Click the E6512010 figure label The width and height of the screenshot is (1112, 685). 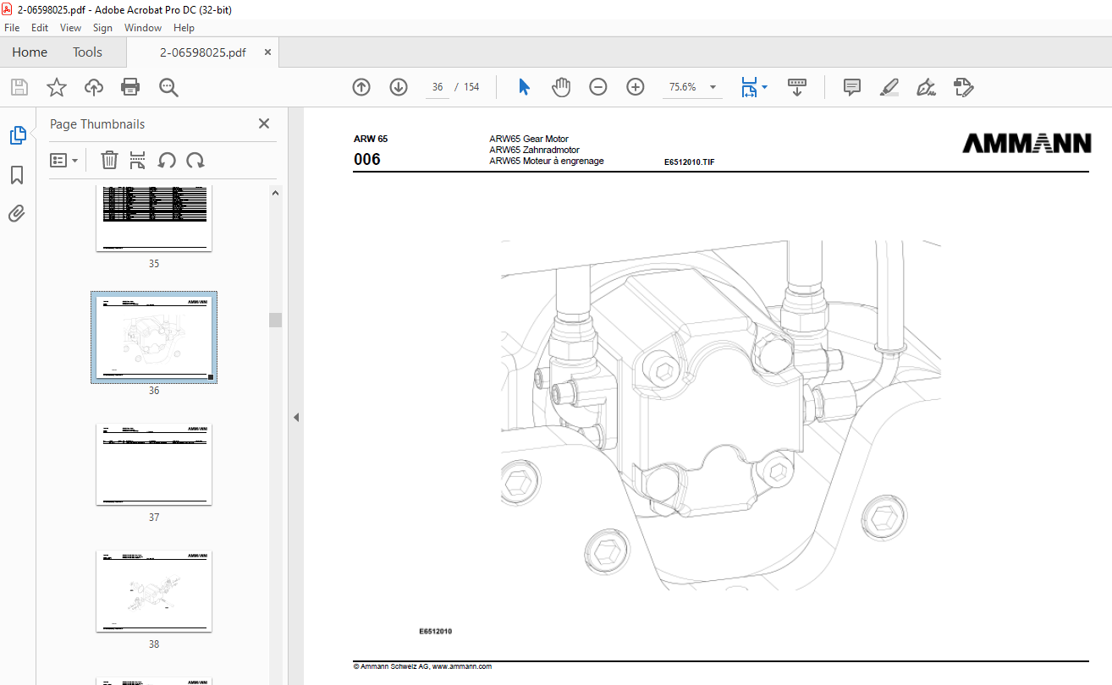436,631
